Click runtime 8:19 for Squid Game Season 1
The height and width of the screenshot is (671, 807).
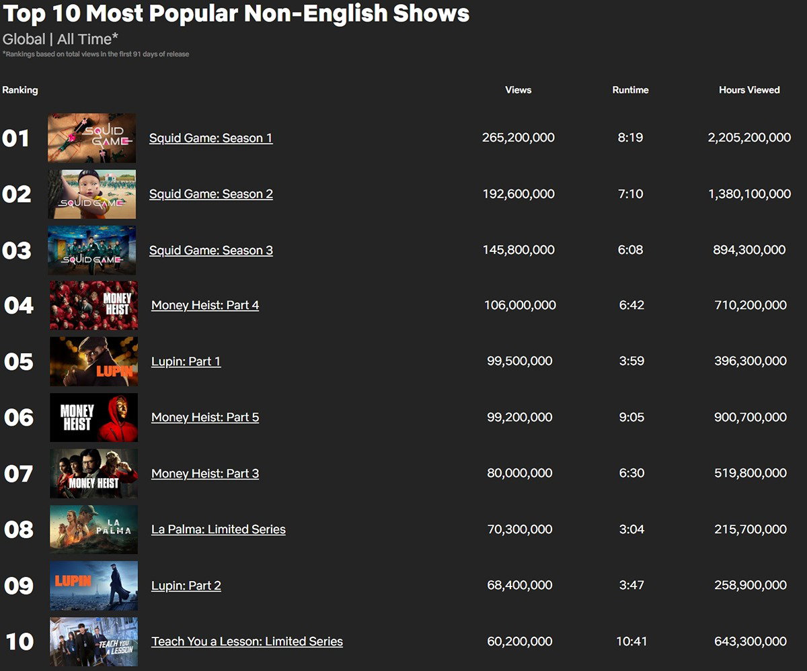click(631, 138)
